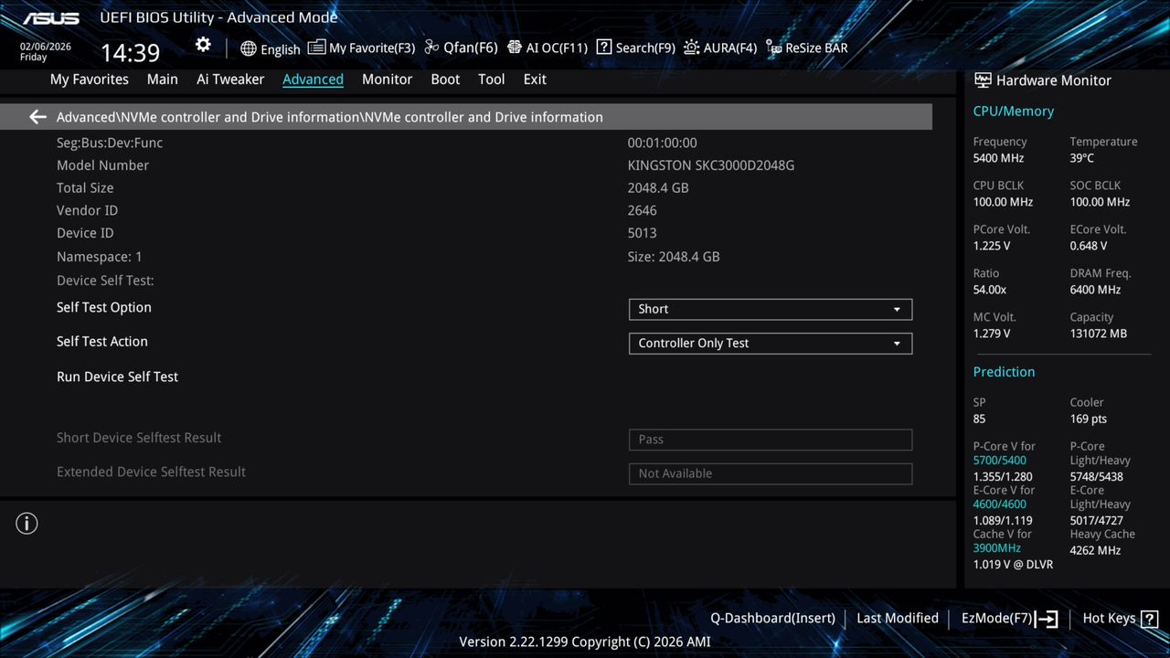Viewport: 1170px width, 658px height.
Task: Open the Boot menu
Action: 445,80
